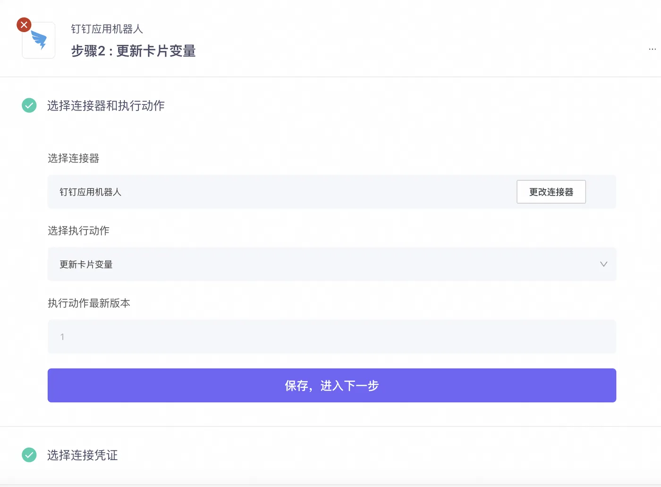Collapse the 选择连接器和执行动作 section header
The width and height of the screenshot is (661, 487).
(x=106, y=105)
